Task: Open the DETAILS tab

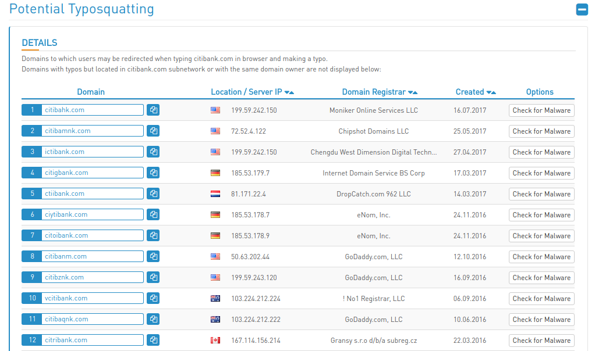Action: tap(40, 43)
